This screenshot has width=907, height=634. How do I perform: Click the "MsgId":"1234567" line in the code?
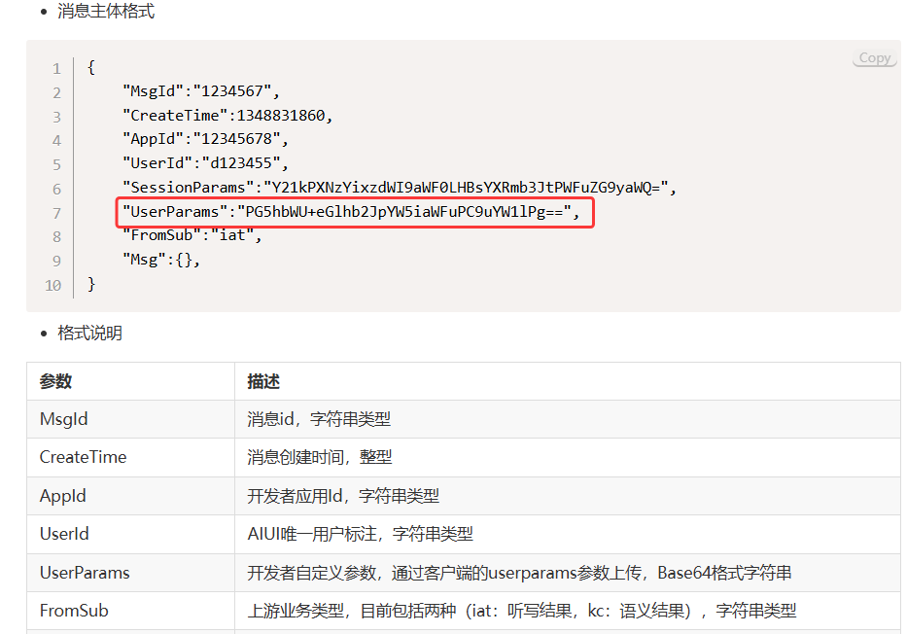point(200,92)
